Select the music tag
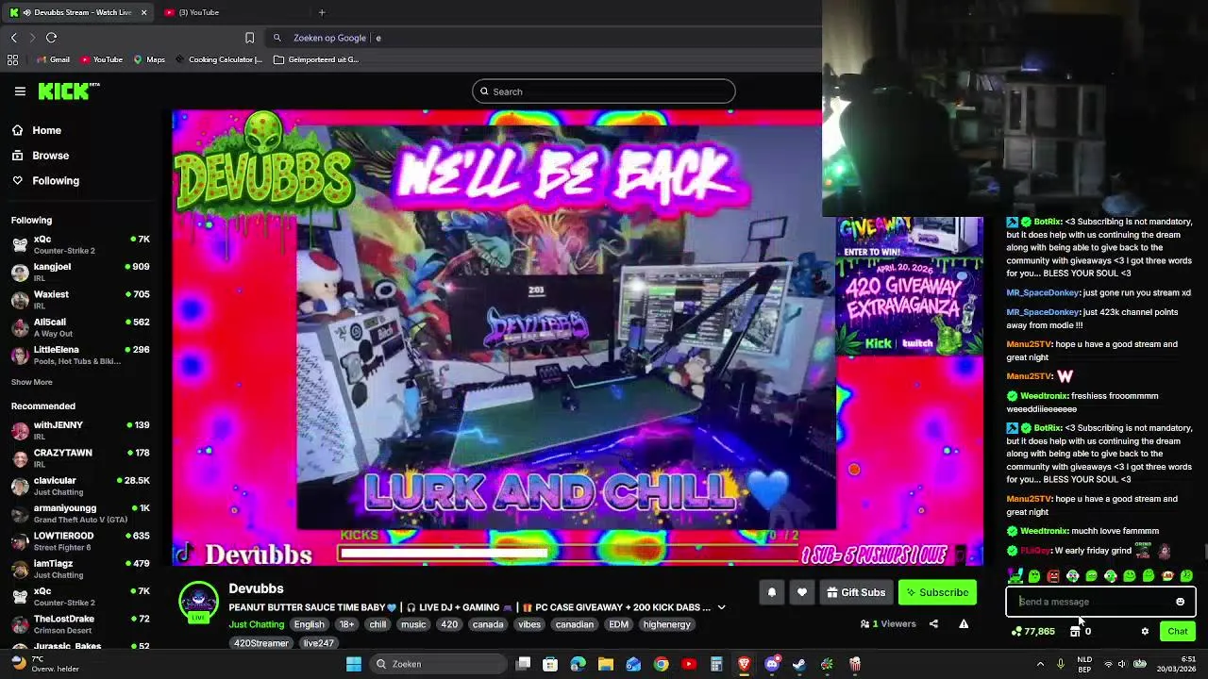 coord(413,624)
